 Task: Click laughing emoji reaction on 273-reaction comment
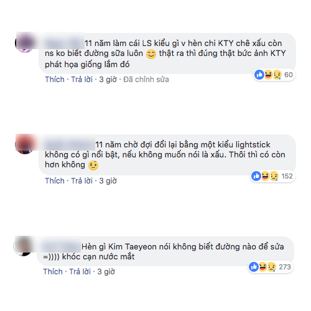point(262,267)
